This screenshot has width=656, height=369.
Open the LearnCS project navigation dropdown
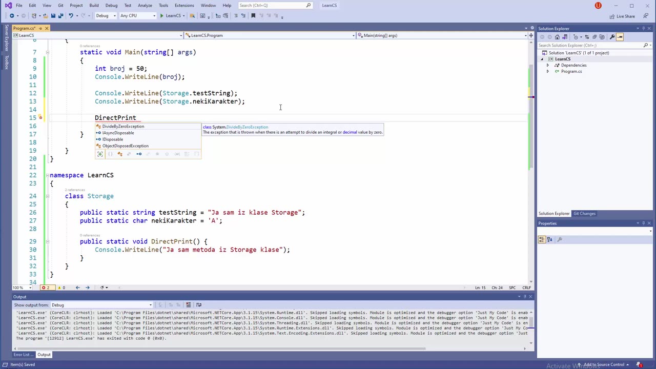point(97,35)
